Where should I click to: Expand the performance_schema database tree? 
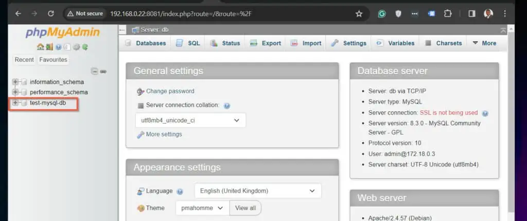coord(15,92)
